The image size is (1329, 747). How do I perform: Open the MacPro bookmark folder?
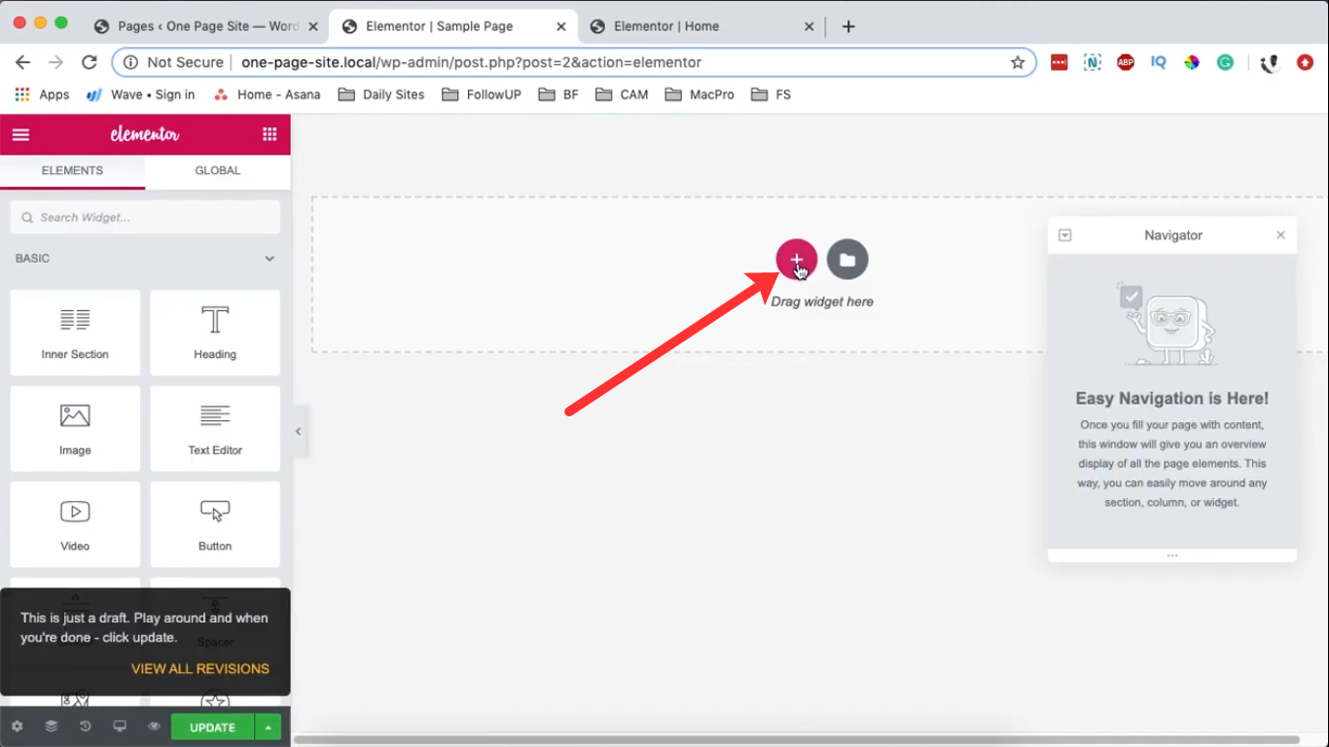[700, 94]
